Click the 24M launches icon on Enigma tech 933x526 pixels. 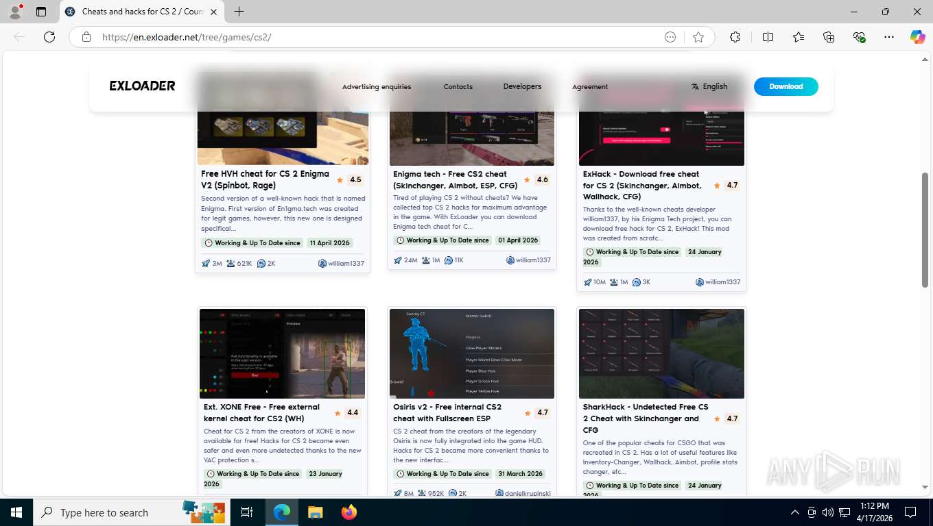point(398,260)
